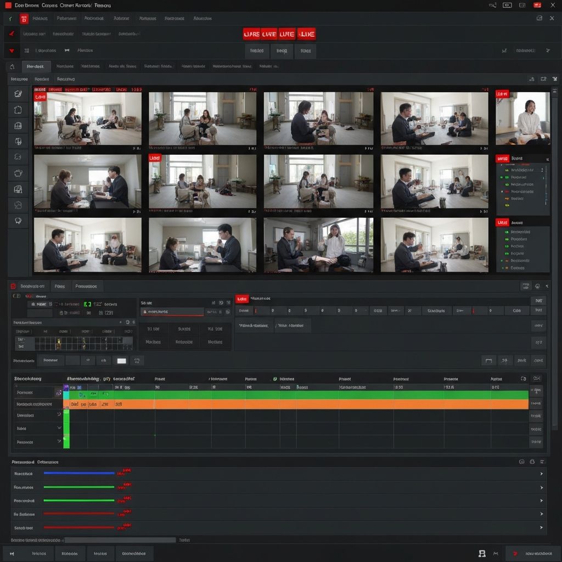Click the red arrow icon below the red square icon
Screen dimensions: 562x562
pos(10,34)
